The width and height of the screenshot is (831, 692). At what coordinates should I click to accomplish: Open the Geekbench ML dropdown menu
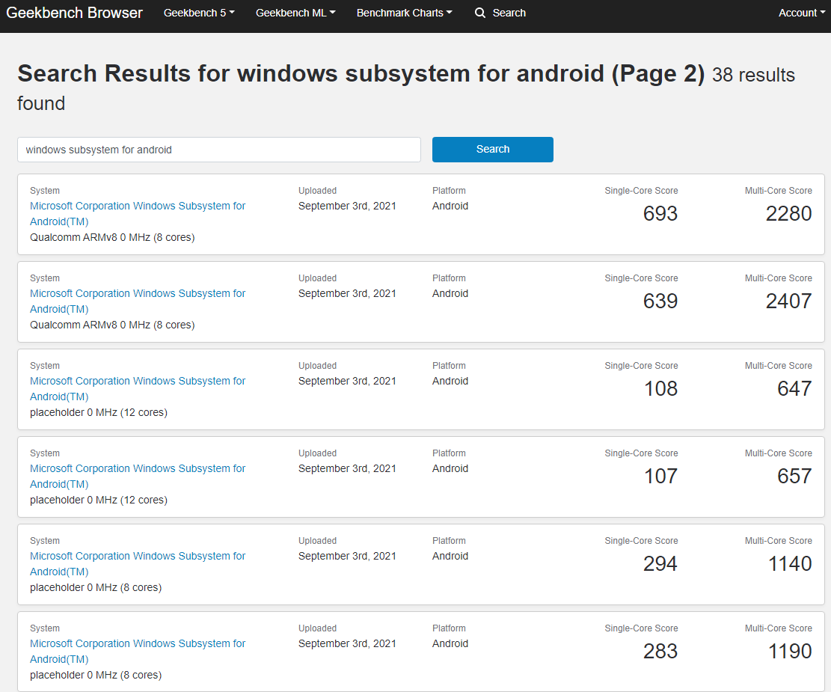tap(292, 13)
